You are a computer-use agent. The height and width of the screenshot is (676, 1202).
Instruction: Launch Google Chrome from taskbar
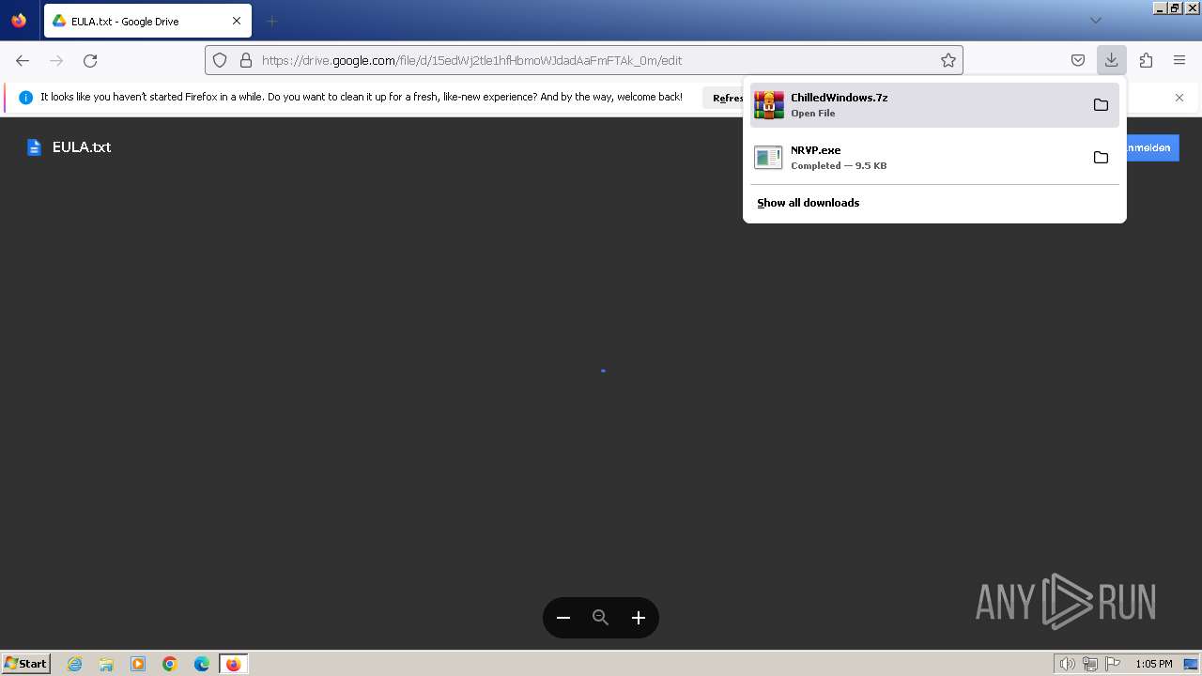pos(170,664)
